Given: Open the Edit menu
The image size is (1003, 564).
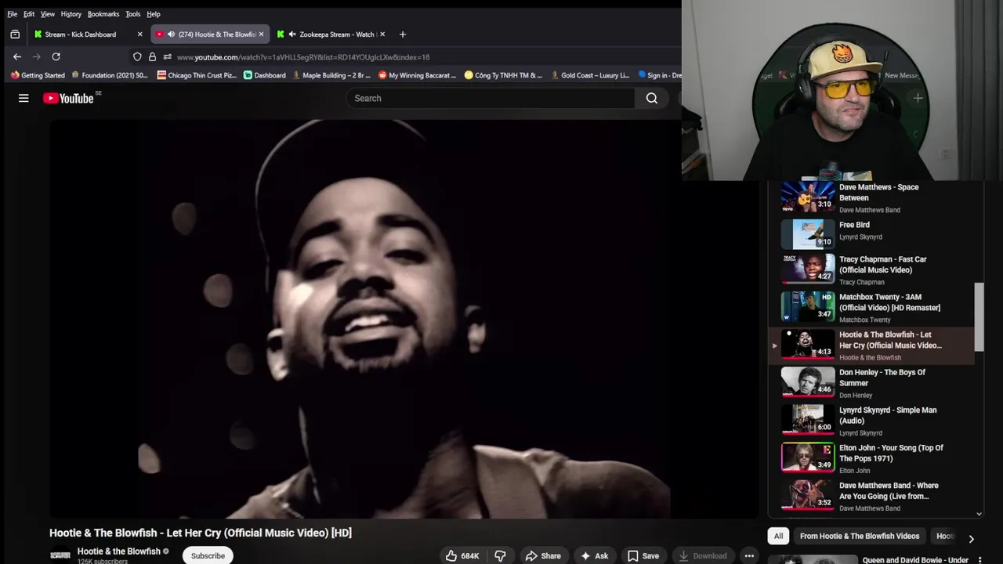Looking at the screenshot, I should (29, 14).
